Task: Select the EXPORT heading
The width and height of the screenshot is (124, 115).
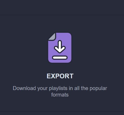Action: click(x=60, y=76)
